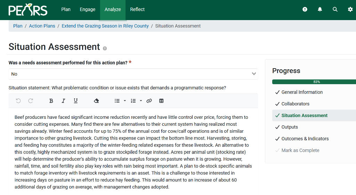Open the needs assessment dropdown showing No
This screenshot has width=356, height=195.
(x=133, y=74)
